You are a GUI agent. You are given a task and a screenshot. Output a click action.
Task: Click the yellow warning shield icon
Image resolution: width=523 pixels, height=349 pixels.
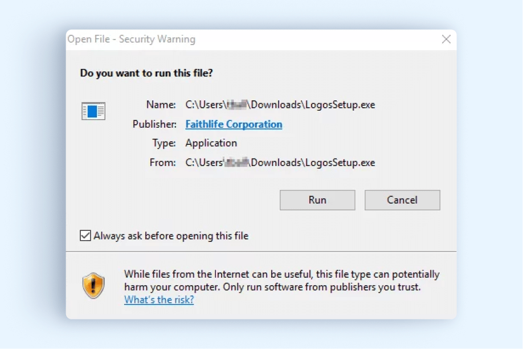click(93, 286)
